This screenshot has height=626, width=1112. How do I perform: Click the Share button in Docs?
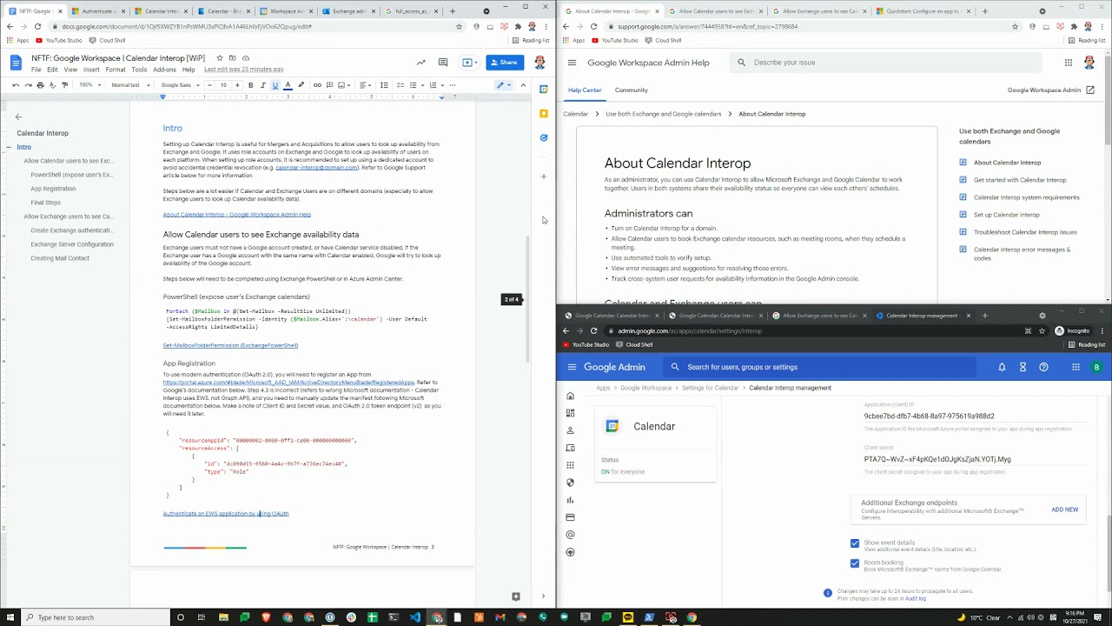(x=505, y=63)
